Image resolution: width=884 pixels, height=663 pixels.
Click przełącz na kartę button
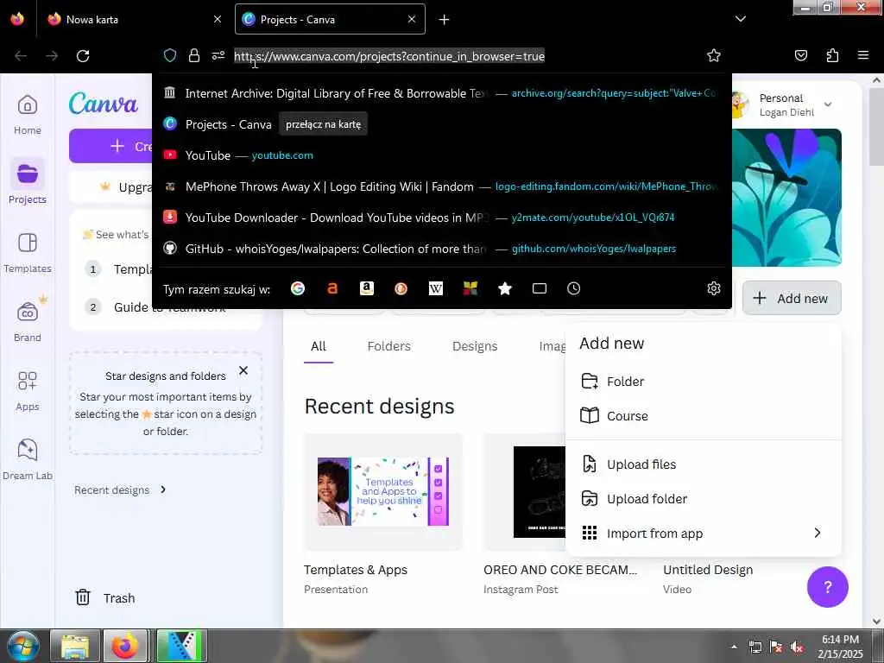pos(323,124)
